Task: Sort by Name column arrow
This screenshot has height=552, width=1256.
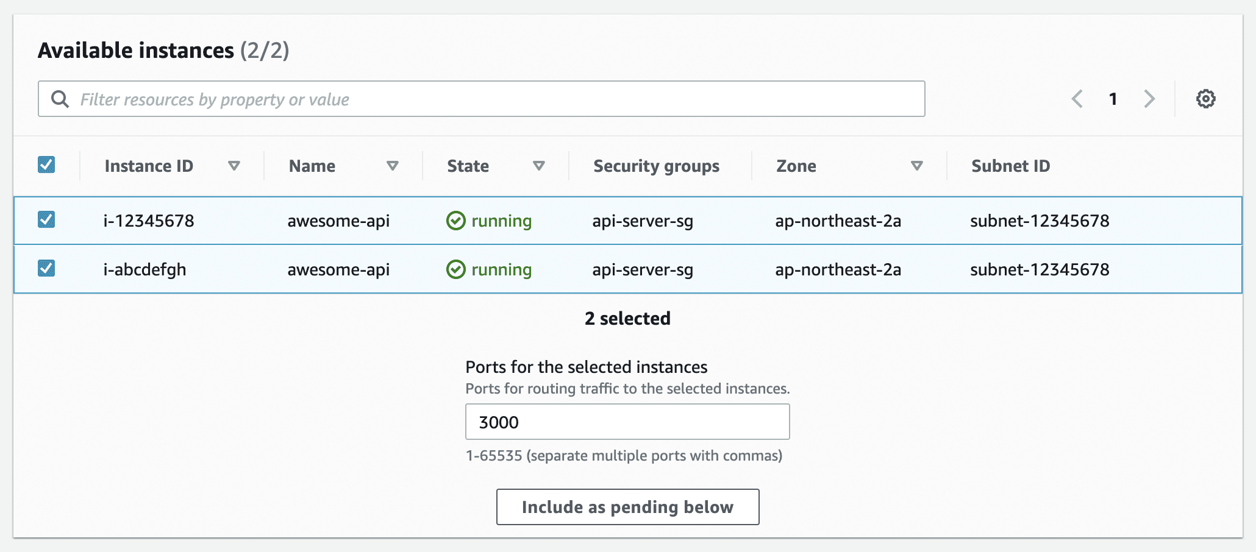Action: click(x=393, y=166)
